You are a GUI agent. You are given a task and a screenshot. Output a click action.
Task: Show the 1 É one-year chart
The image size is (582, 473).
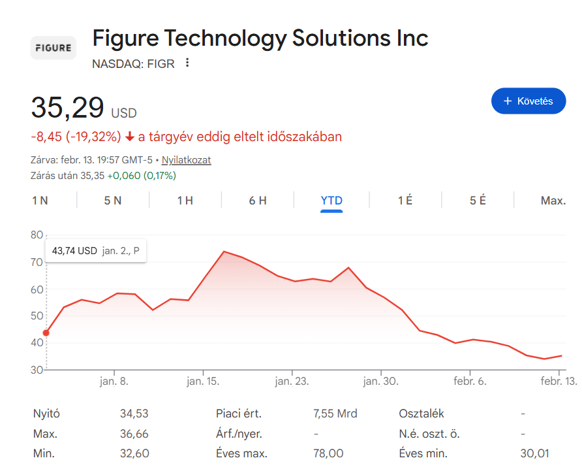coord(405,201)
